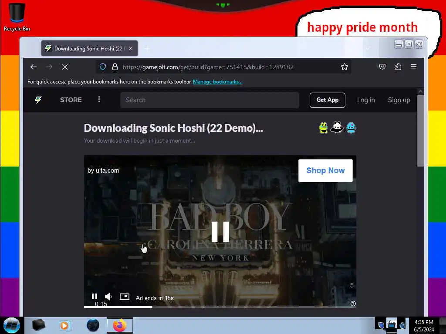Viewport: 446px width, 334px height.
Task: Click the Downloading Sonic Hoshi heading
Action: pos(173,128)
